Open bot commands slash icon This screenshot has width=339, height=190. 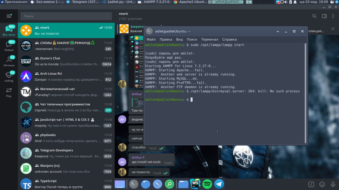(311, 184)
